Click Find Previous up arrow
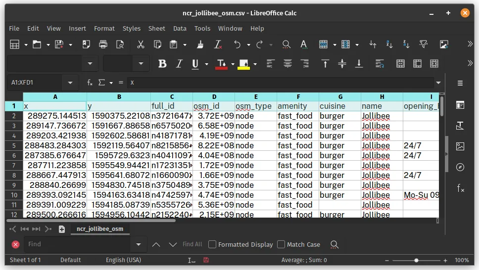Screen dimensions: 479x270 tap(156, 244)
